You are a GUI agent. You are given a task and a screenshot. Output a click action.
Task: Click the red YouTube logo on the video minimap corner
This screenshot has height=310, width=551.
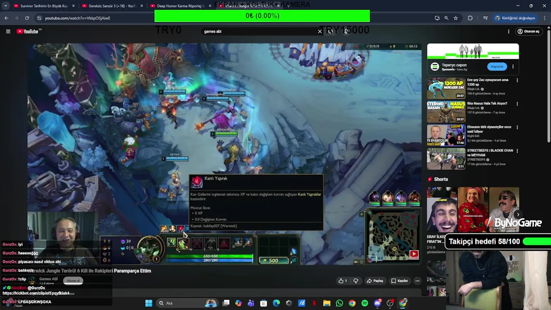tap(414, 254)
